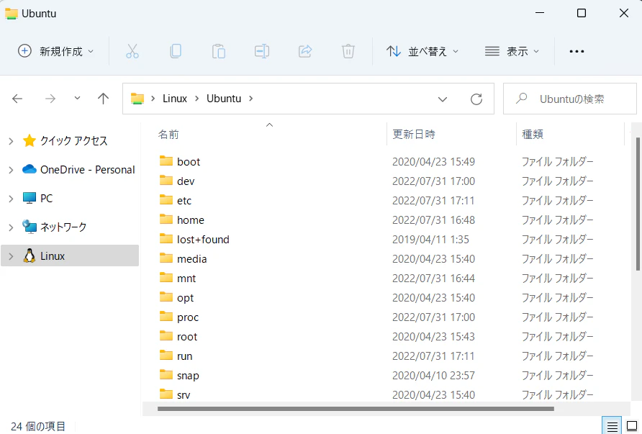Click date 2020/04/23 15:49
642x434 pixels.
[433, 162]
